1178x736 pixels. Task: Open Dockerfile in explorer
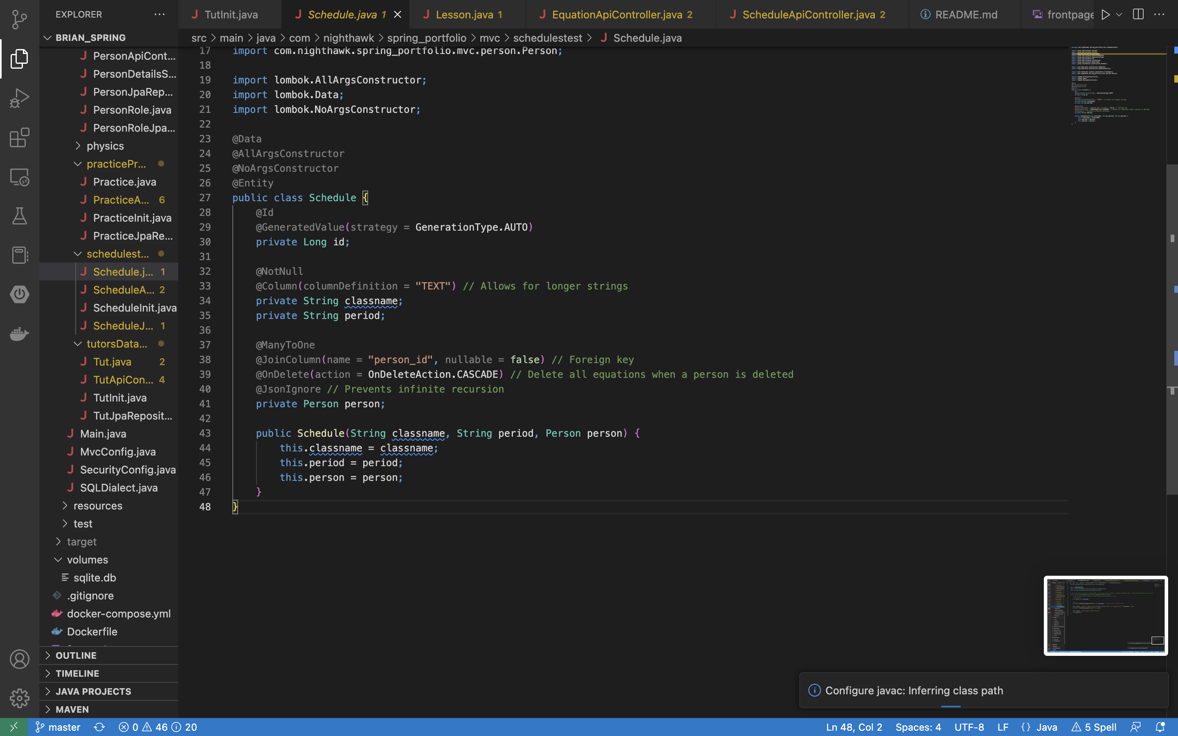[109, 631]
